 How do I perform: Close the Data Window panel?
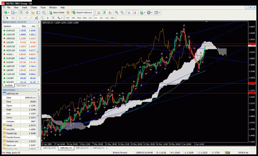point(39,90)
